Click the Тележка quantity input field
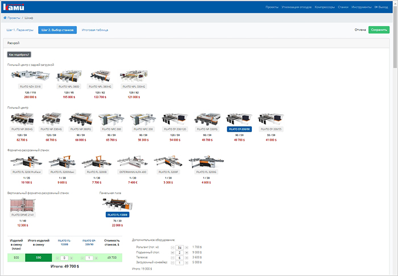398x276 pixels. coord(180,258)
